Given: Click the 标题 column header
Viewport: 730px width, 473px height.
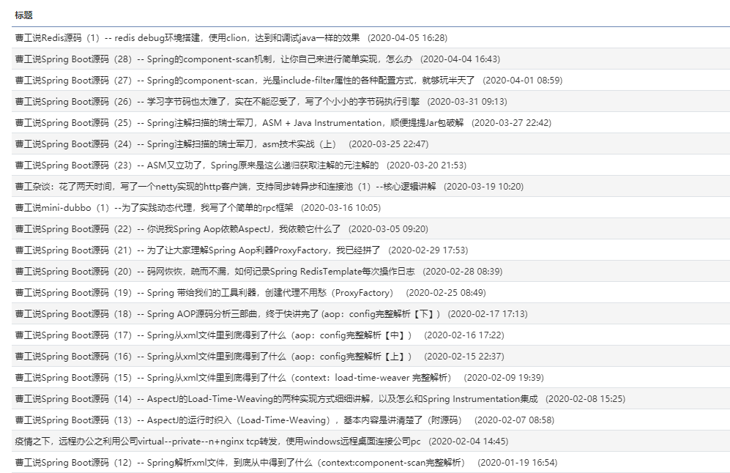Looking at the screenshot, I should click(23, 15).
